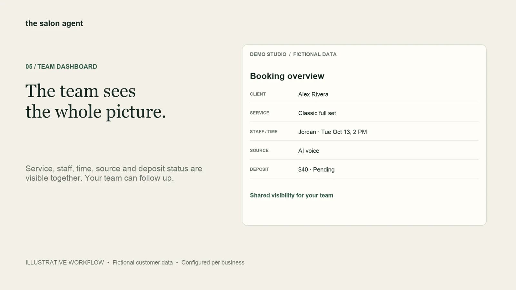Viewport: 516px width, 290px height.
Task: Click 'Jordan · Tue Oct 13, 2 PM' value
Action: pyautogui.click(x=332, y=132)
